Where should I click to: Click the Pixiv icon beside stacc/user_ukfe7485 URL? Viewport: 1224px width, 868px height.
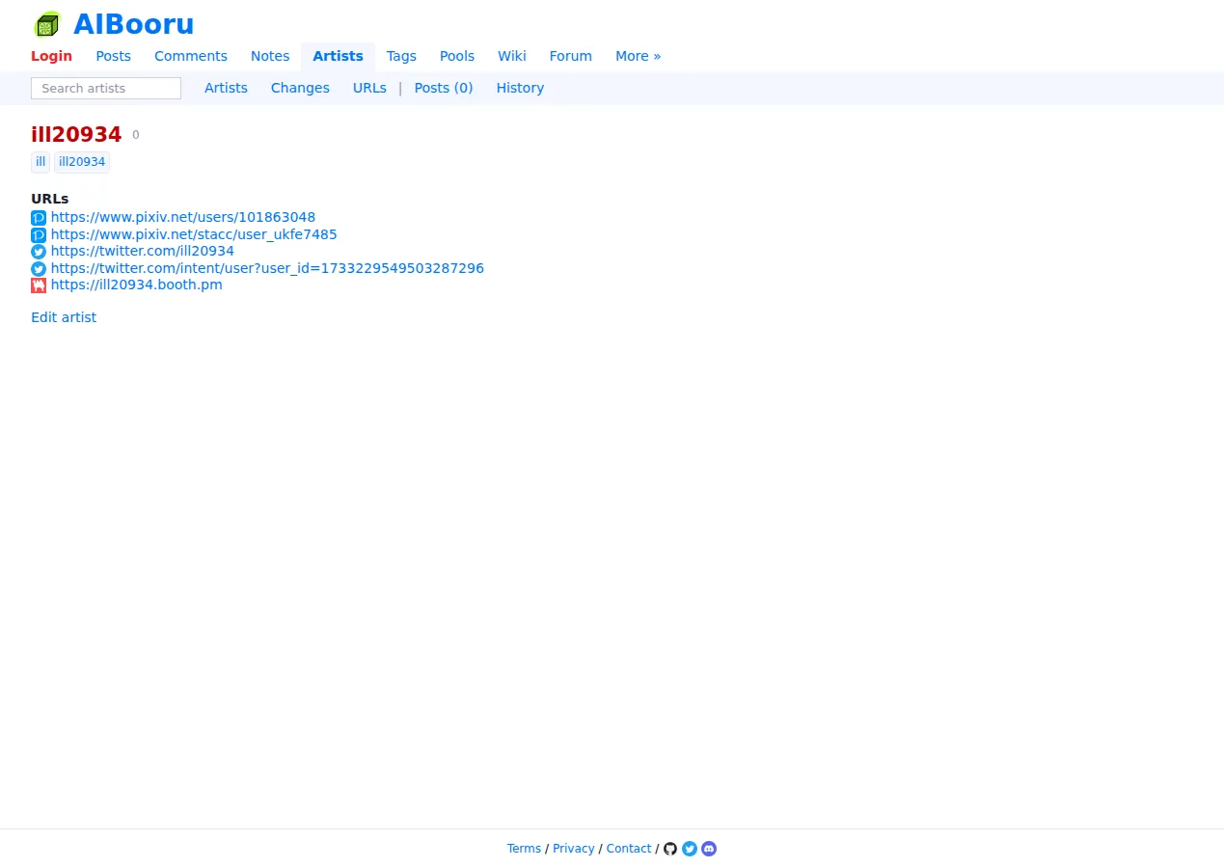tap(39, 235)
